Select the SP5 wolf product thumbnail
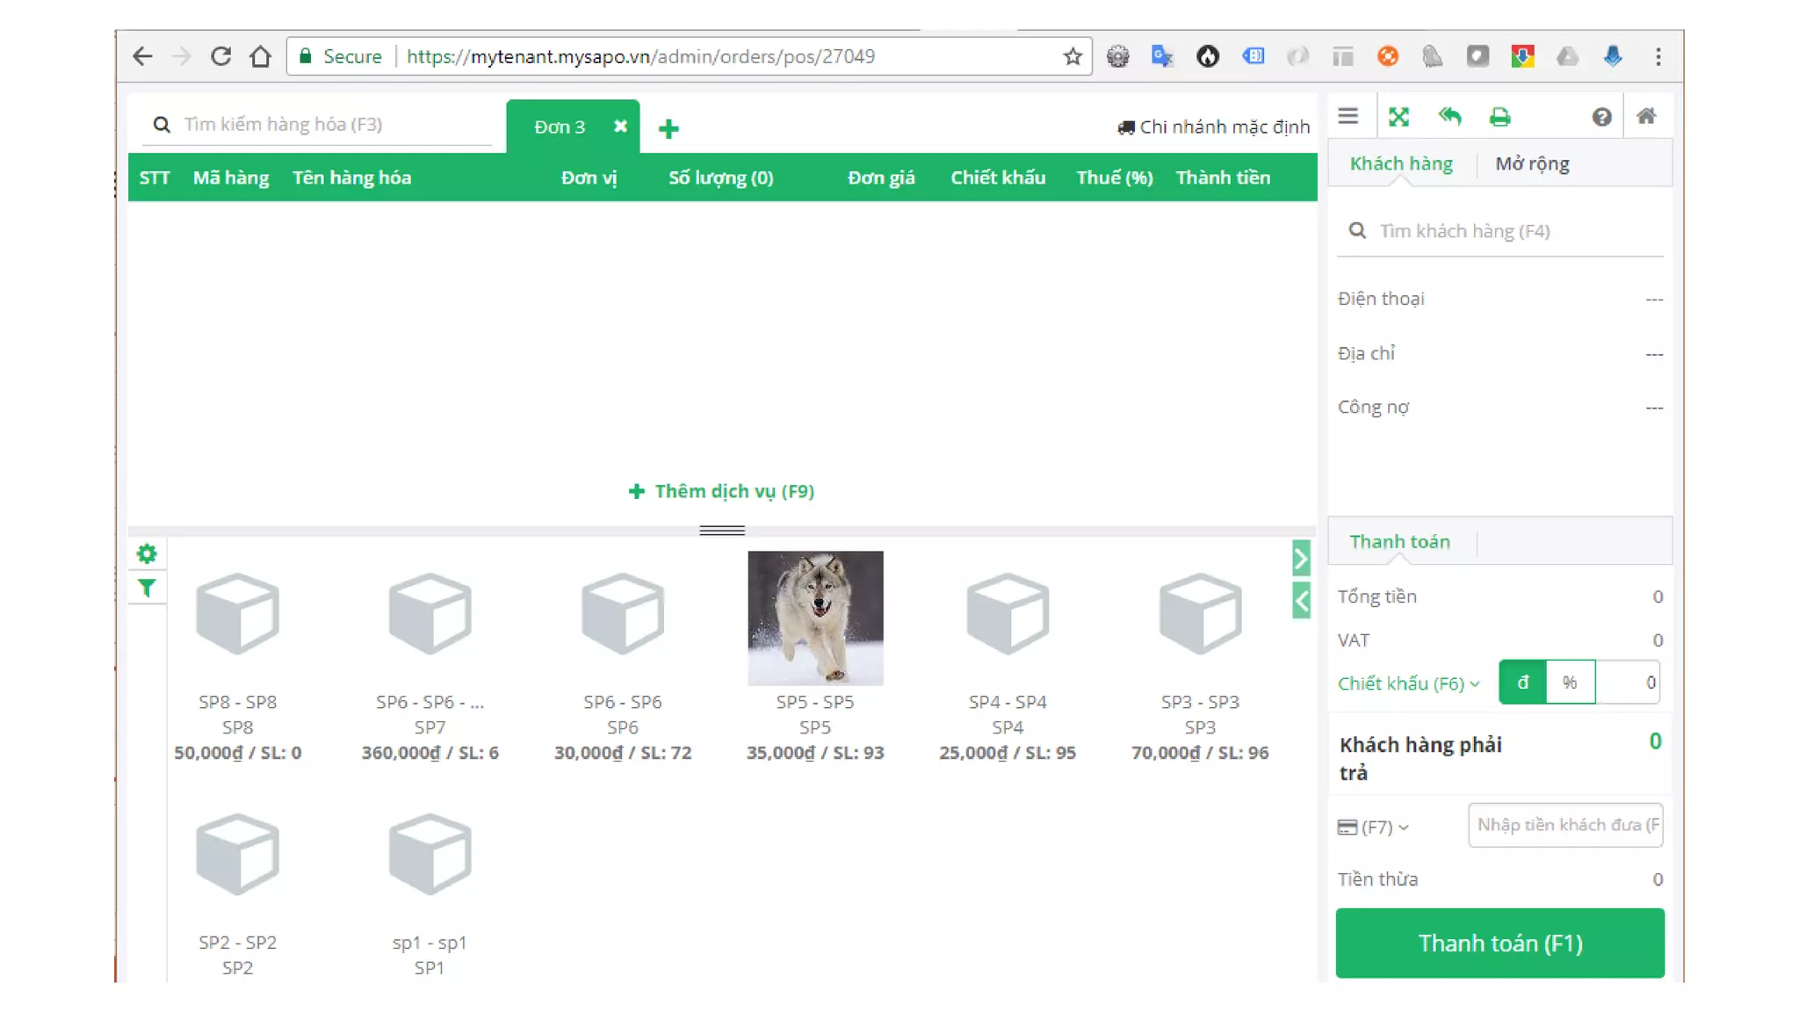Screen dimensions: 1799x1012 pos(815,618)
